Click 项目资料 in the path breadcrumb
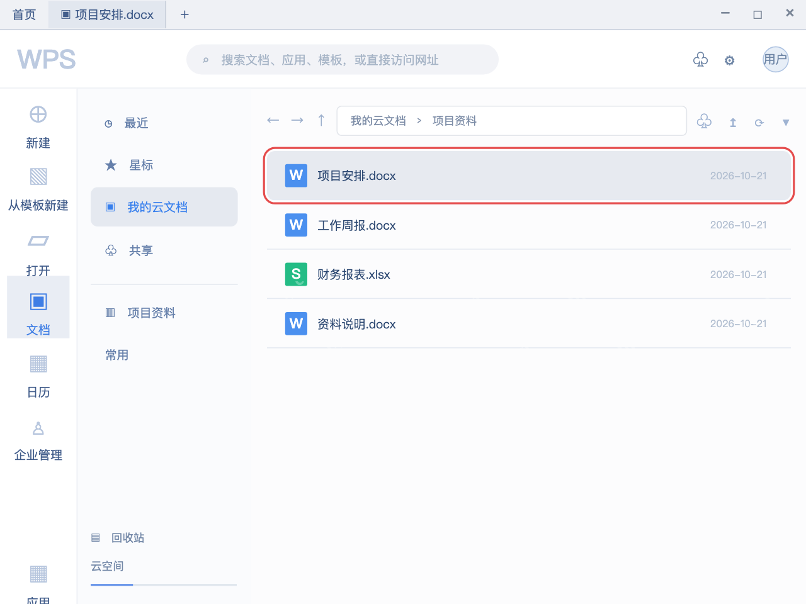806x604 pixels. (x=455, y=121)
